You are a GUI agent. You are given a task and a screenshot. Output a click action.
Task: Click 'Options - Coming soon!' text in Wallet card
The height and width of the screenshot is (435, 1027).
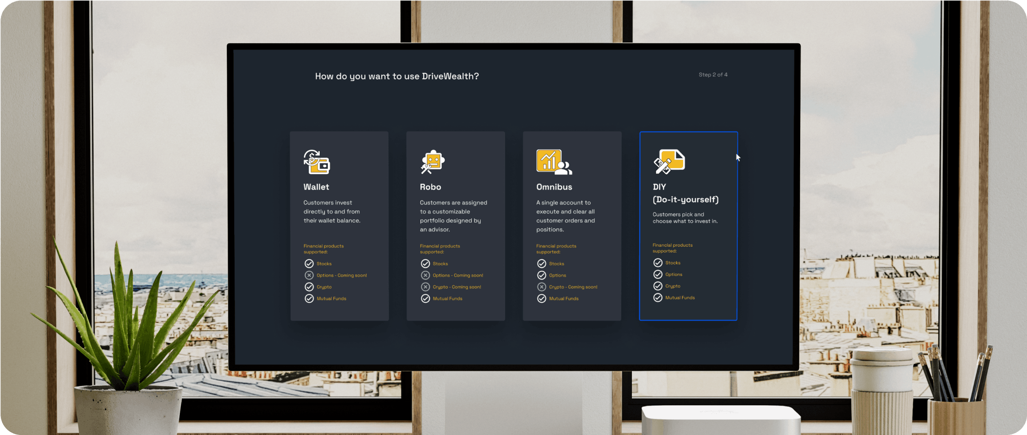click(342, 276)
